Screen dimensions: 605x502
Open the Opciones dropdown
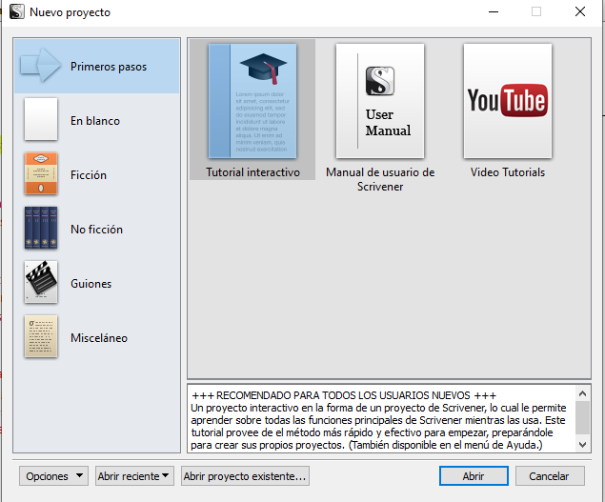(53, 475)
